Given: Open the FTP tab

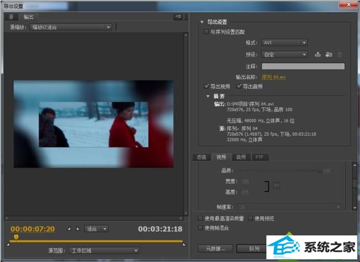Looking at the screenshot, I should coord(259,157).
